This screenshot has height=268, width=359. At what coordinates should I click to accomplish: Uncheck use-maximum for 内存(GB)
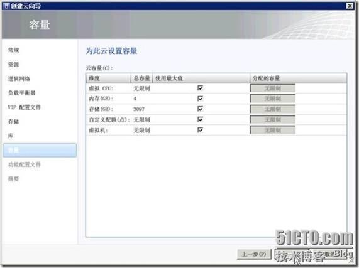click(200, 99)
